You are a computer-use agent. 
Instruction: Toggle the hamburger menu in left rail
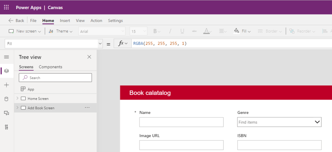click(6, 57)
